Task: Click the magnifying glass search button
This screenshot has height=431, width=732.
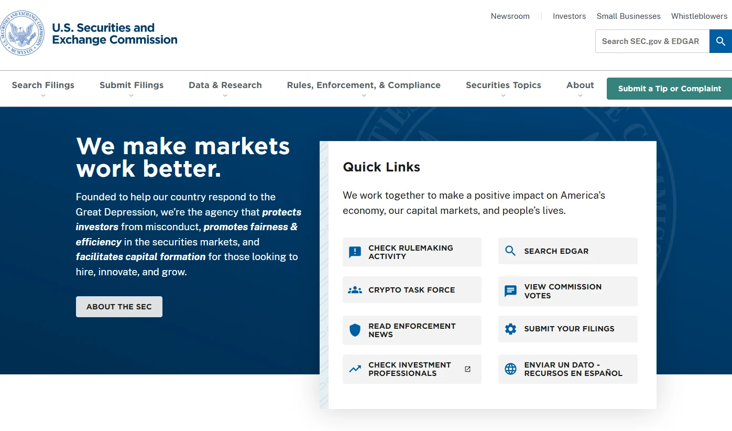Action: tap(720, 41)
